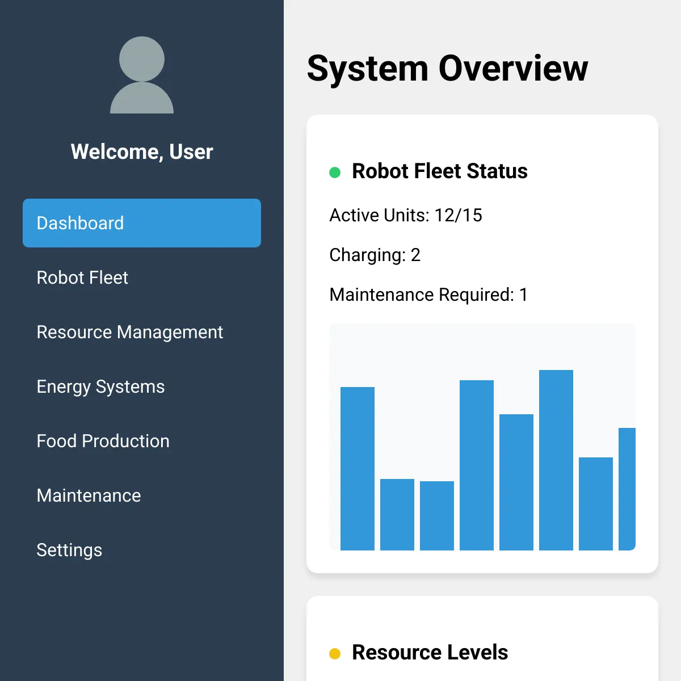Open the Dashboard menu item
This screenshot has height=681, width=681.
[x=142, y=223]
